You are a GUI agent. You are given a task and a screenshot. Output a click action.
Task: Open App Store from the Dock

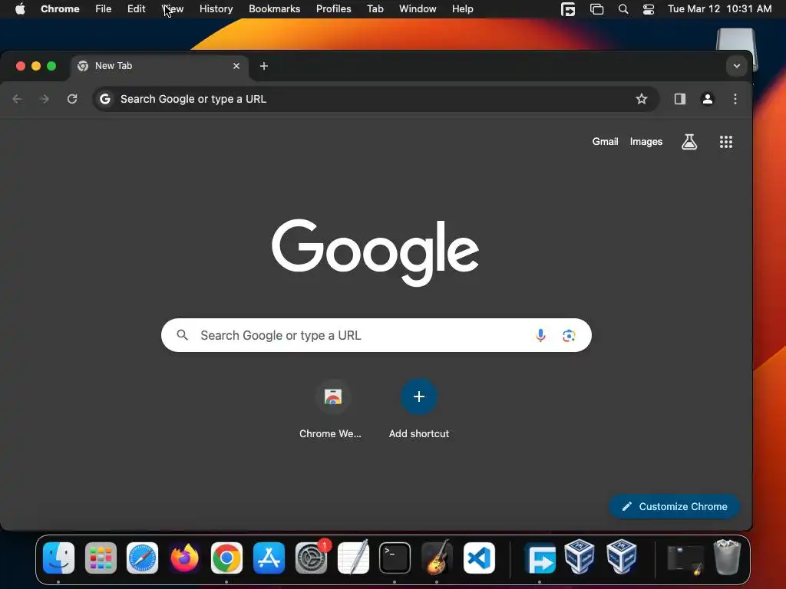pos(269,558)
